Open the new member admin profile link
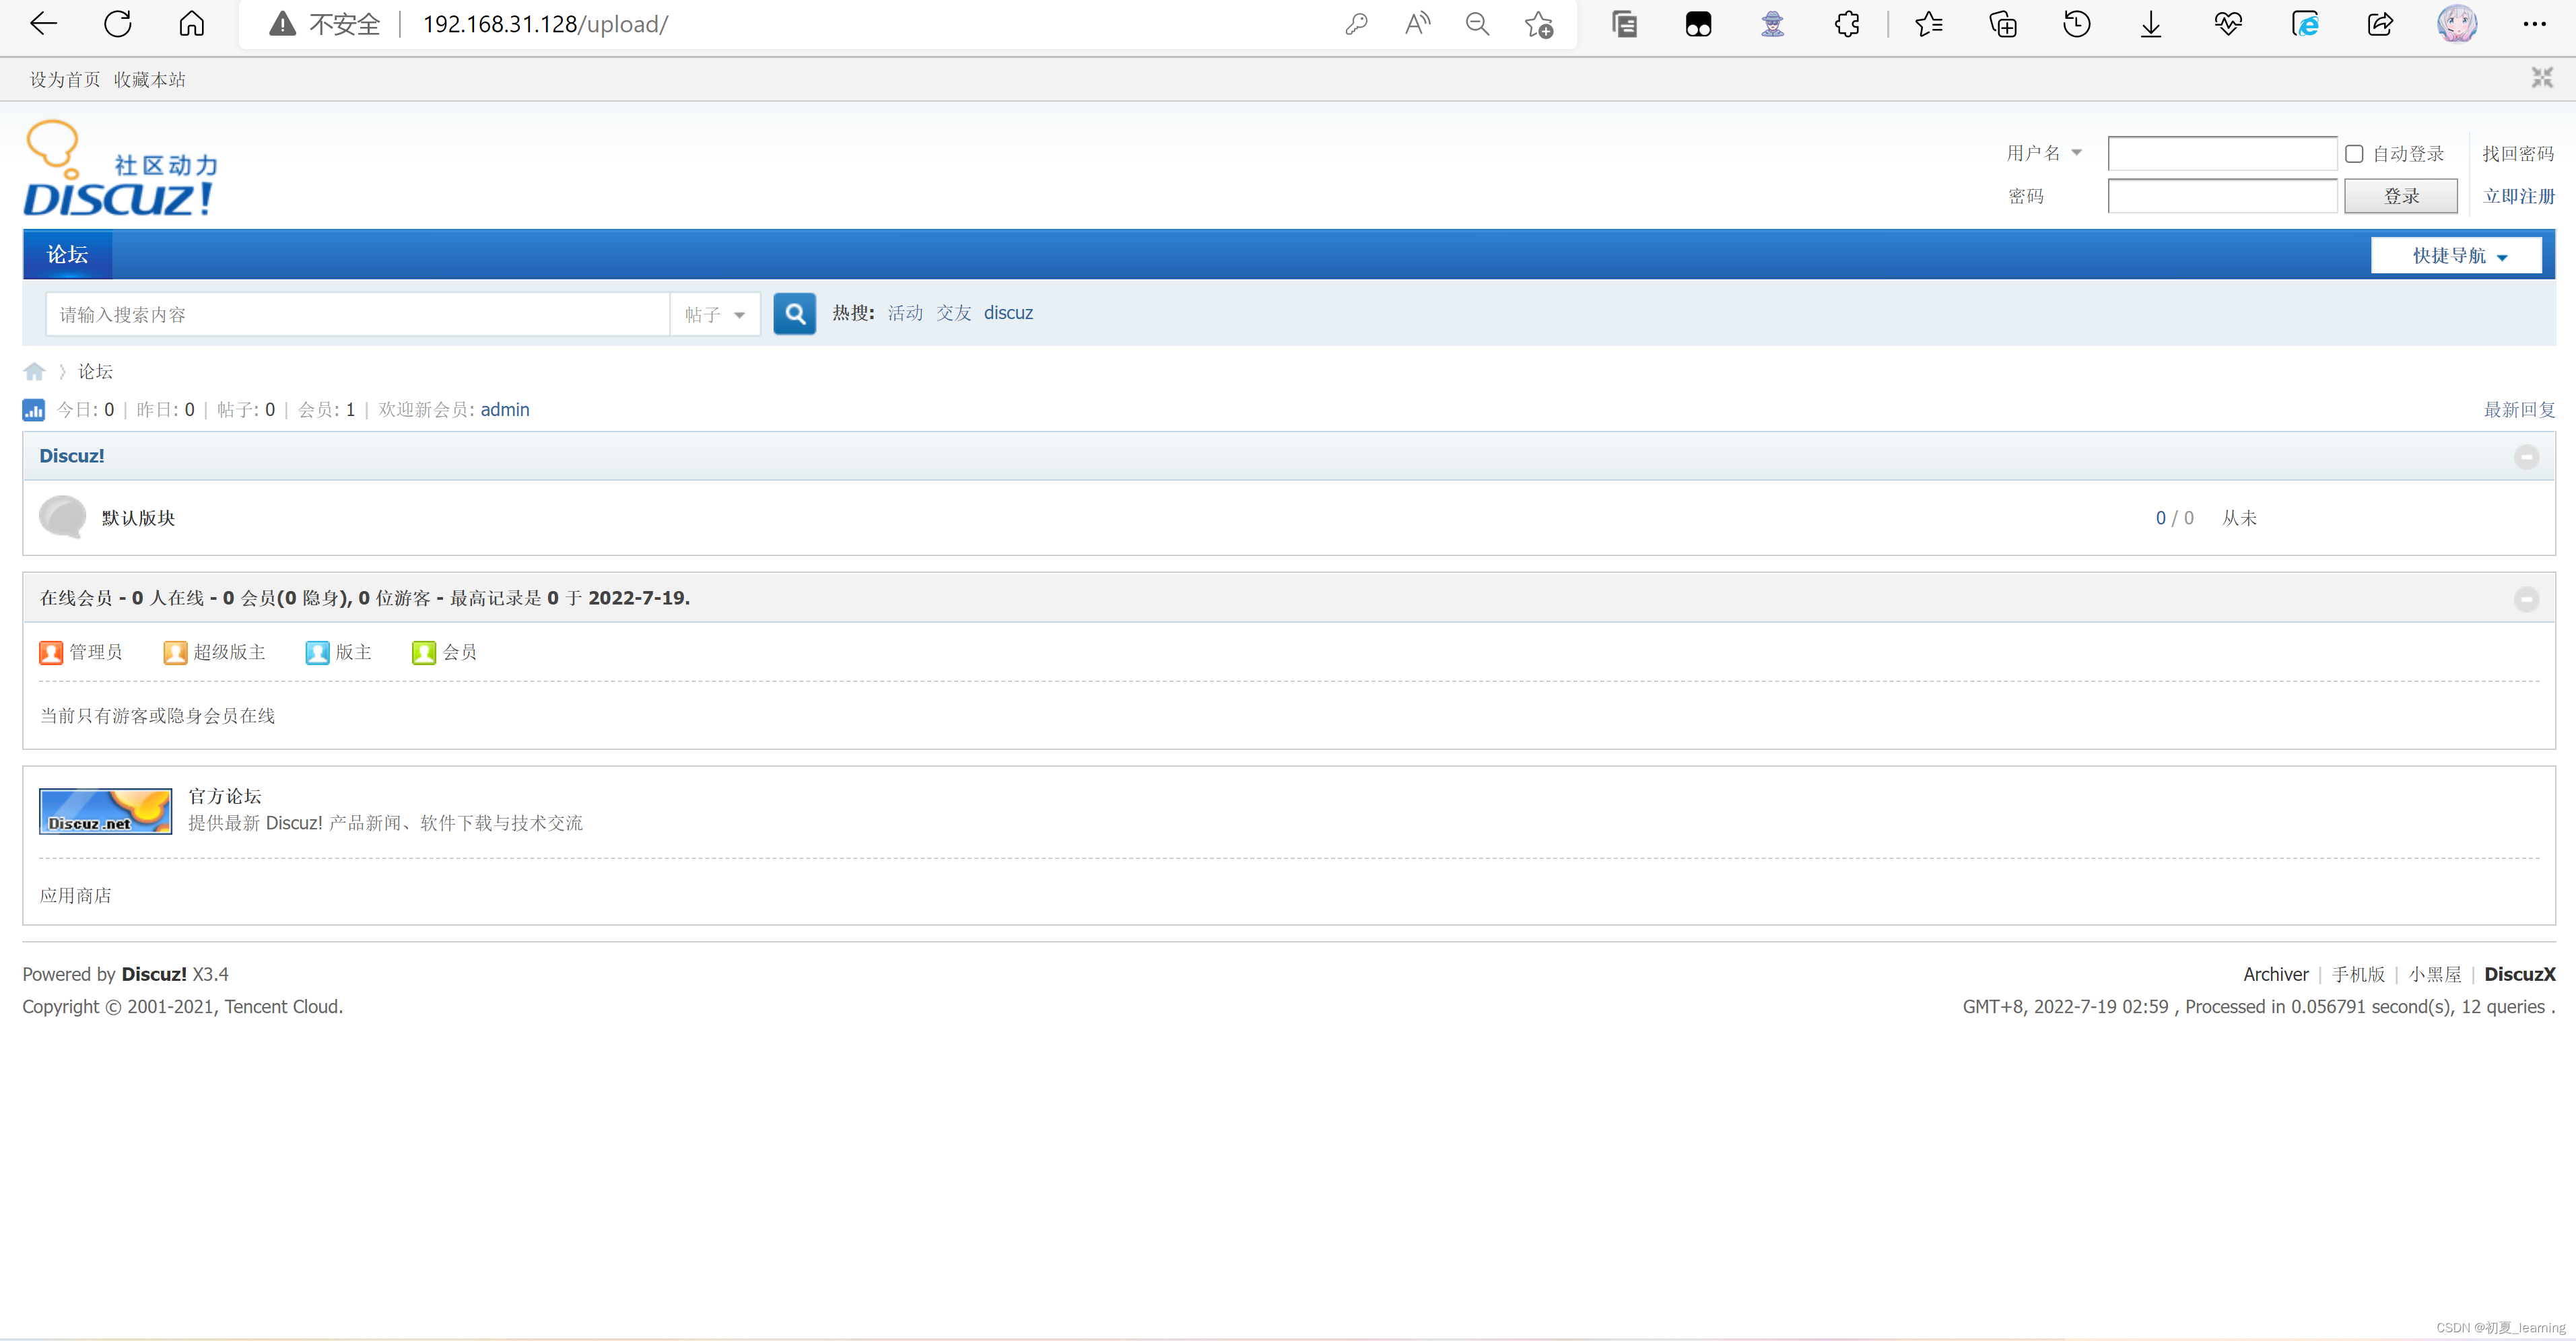This screenshot has width=2576, height=1341. click(505, 410)
